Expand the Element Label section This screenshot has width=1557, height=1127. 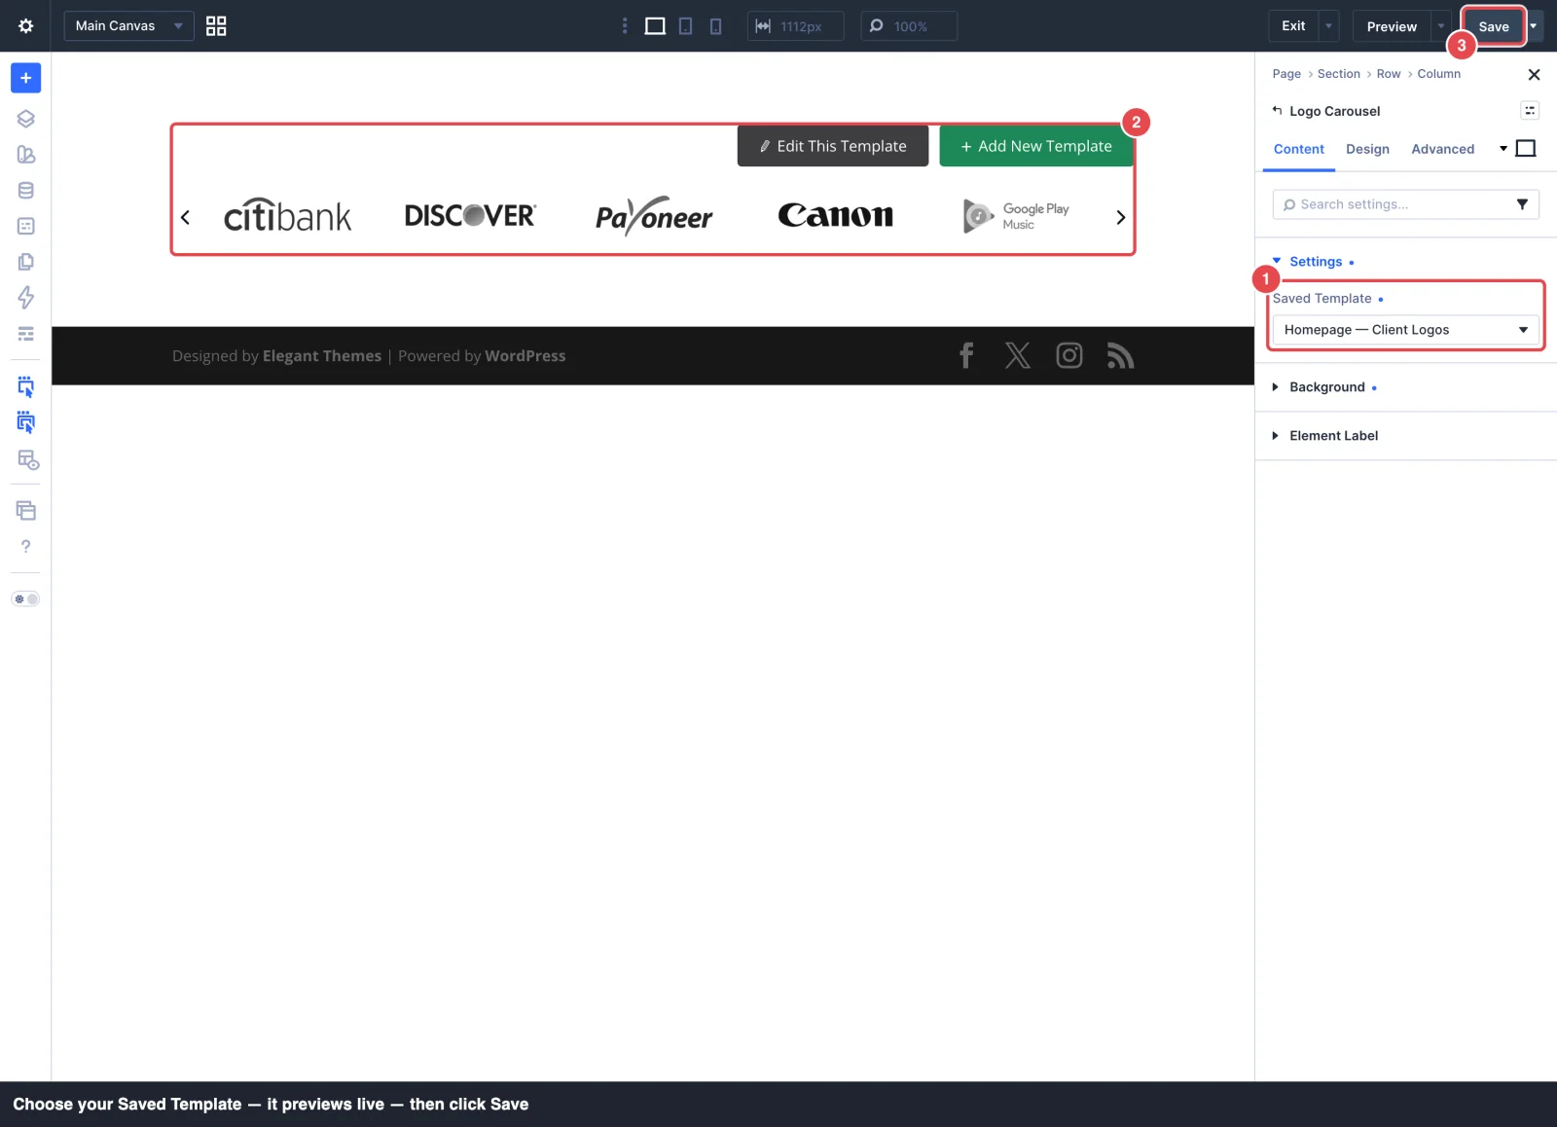[1324, 436]
